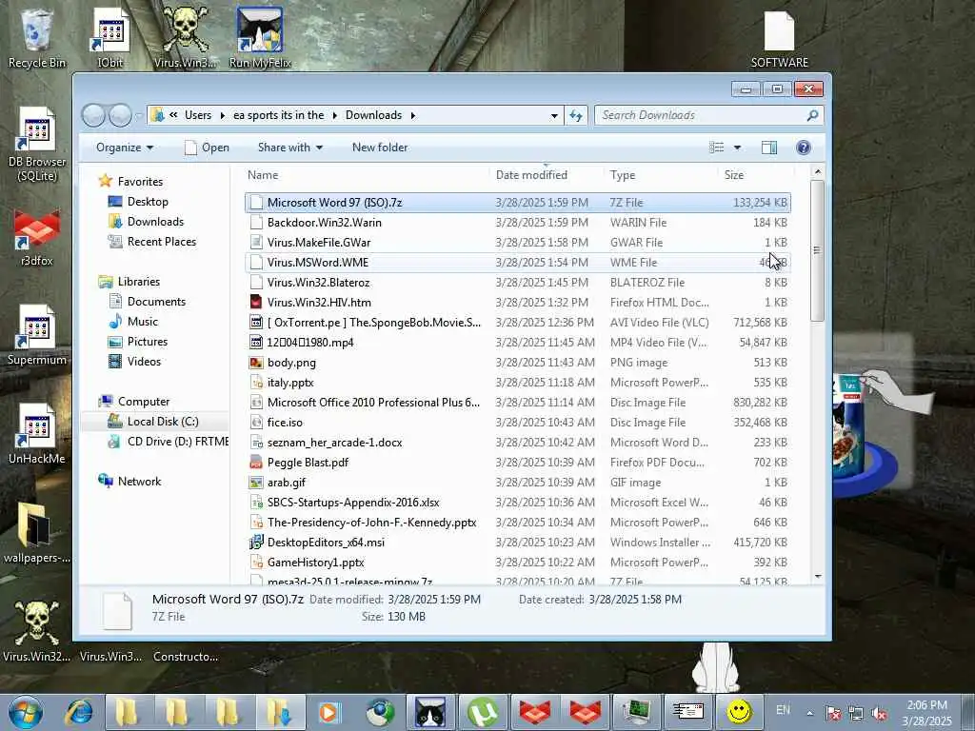Click the Explorer forward navigation arrow
Viewport: 975px width, 731px height.
pyautogui.click(x=120, y=115)
